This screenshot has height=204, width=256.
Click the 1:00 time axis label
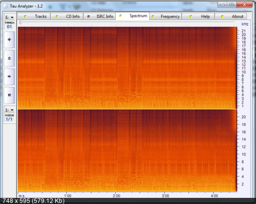pos(68,196)
